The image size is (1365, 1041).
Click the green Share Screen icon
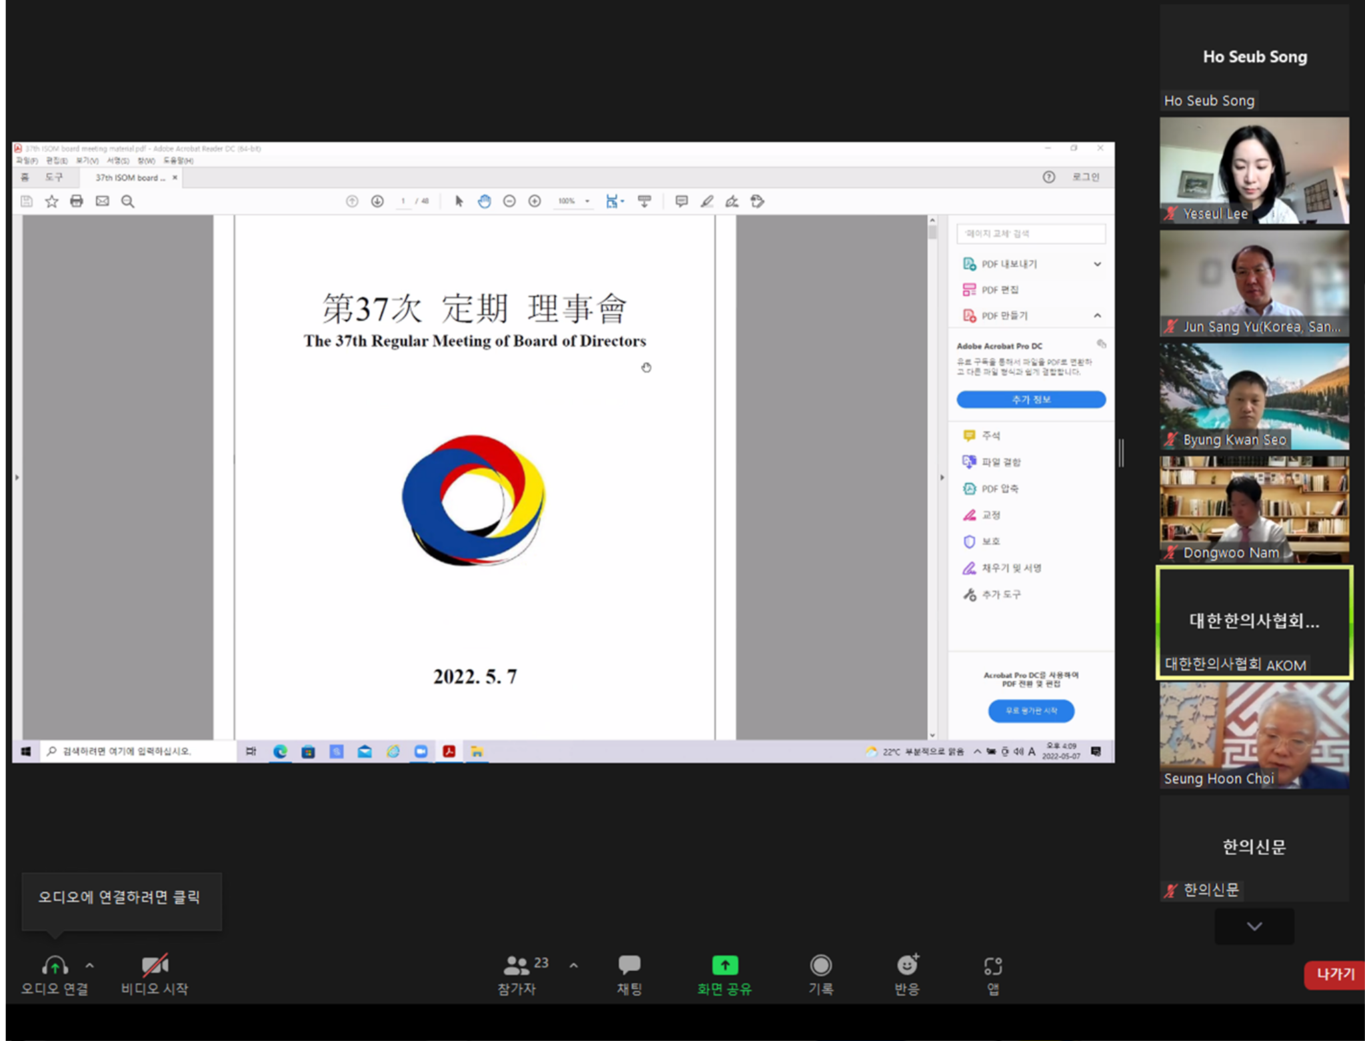point(724,966)
